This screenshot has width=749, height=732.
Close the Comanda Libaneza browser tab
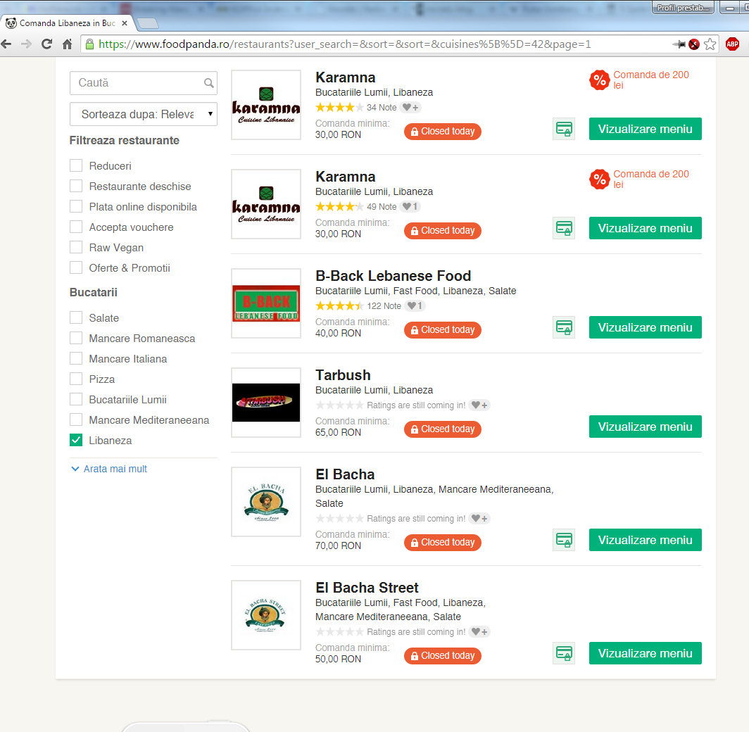pyautogui.click(x=125, y=23)
